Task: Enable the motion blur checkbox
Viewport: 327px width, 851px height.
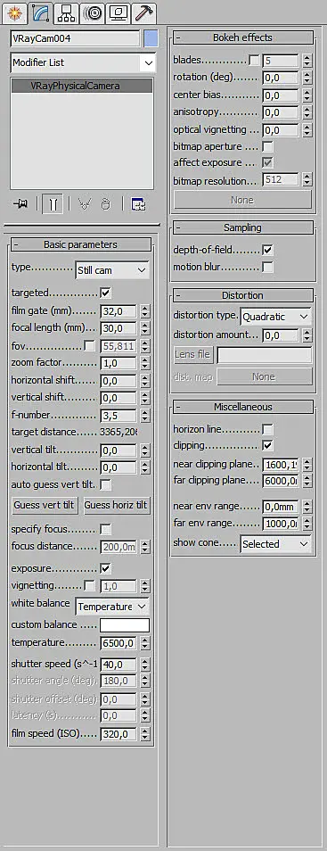Action: 267,267
